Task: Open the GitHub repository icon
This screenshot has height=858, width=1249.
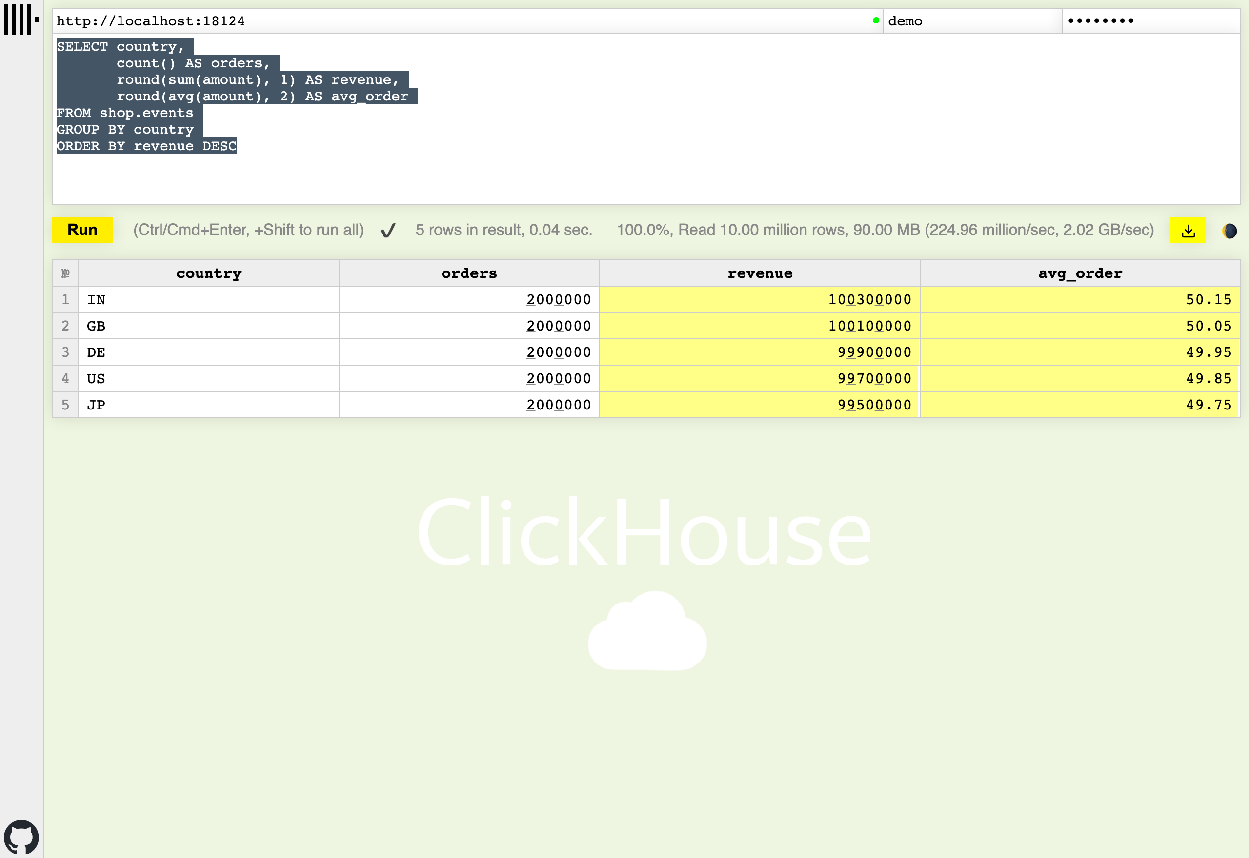Action: coord(21,837)
